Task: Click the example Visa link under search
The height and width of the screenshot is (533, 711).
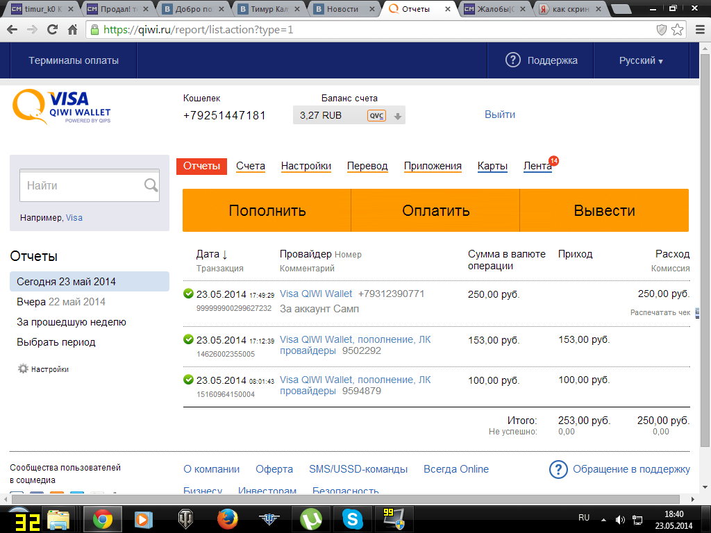Action: pos(74,217)
